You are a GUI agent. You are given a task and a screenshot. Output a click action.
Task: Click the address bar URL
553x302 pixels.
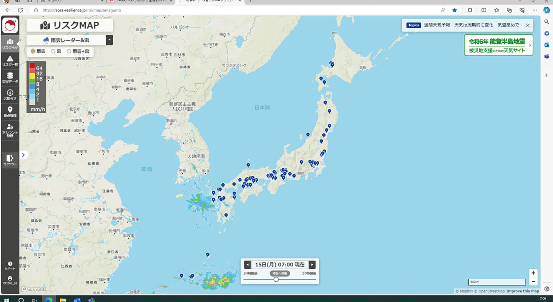82,10
